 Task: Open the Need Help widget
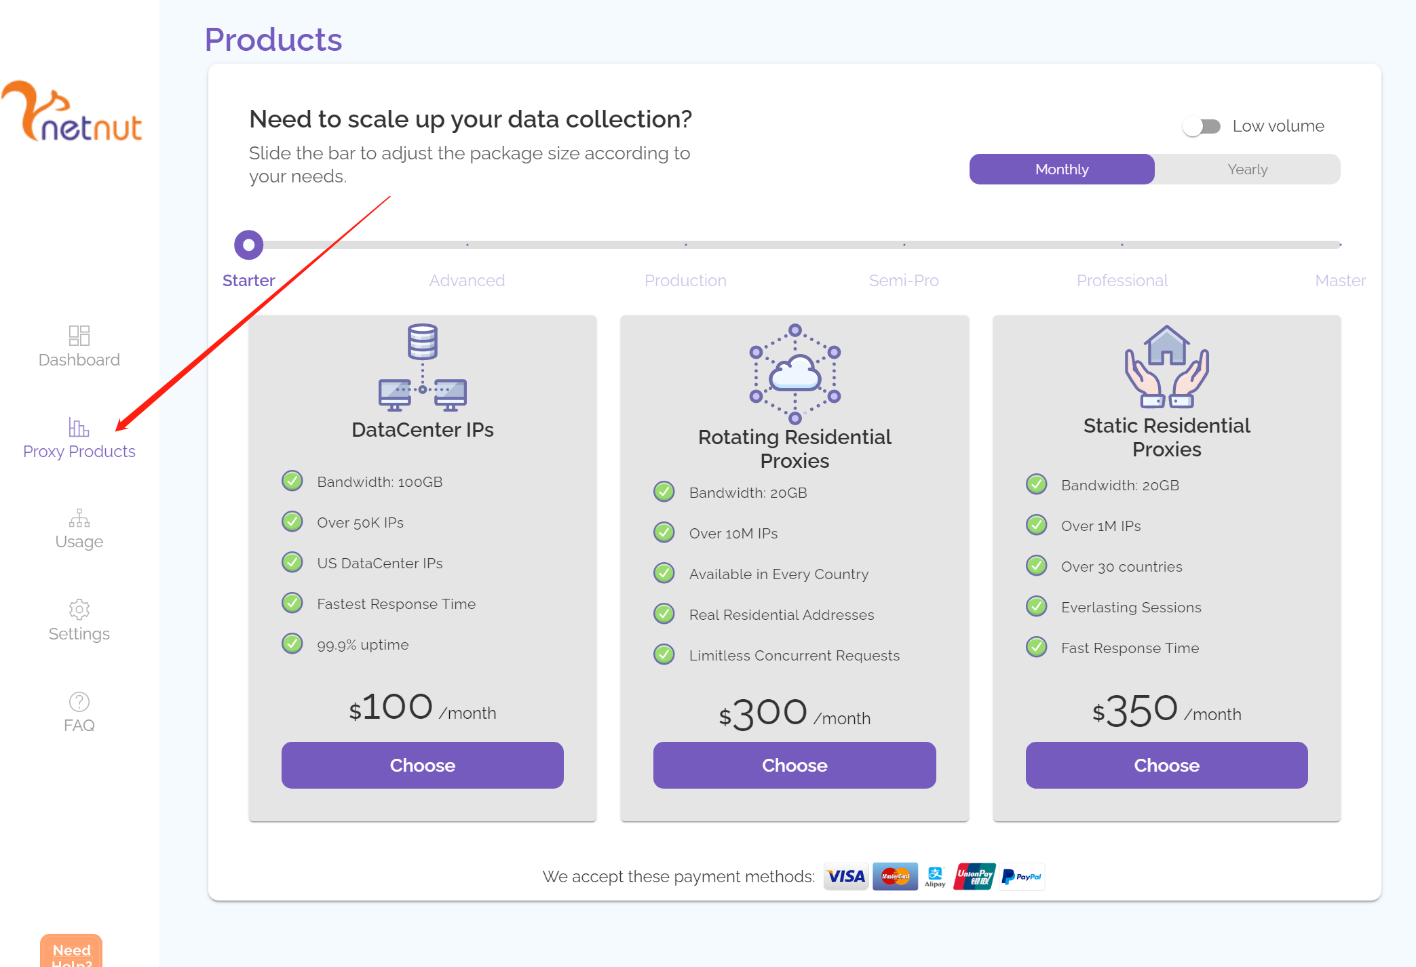pyautogui.click(x=71, y=952)
